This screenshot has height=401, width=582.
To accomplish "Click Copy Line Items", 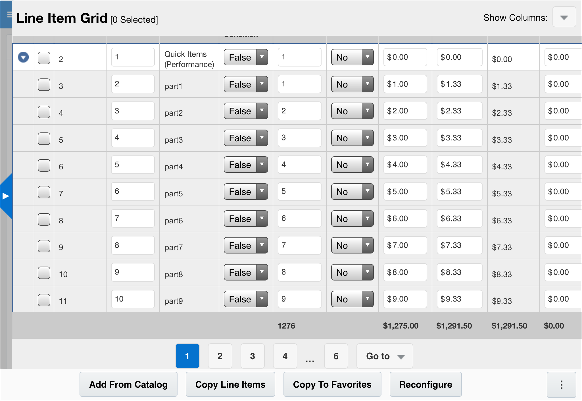I will click(230, 385).
